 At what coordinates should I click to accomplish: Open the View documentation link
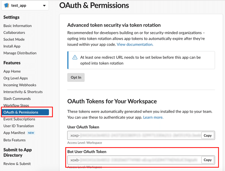135,45
